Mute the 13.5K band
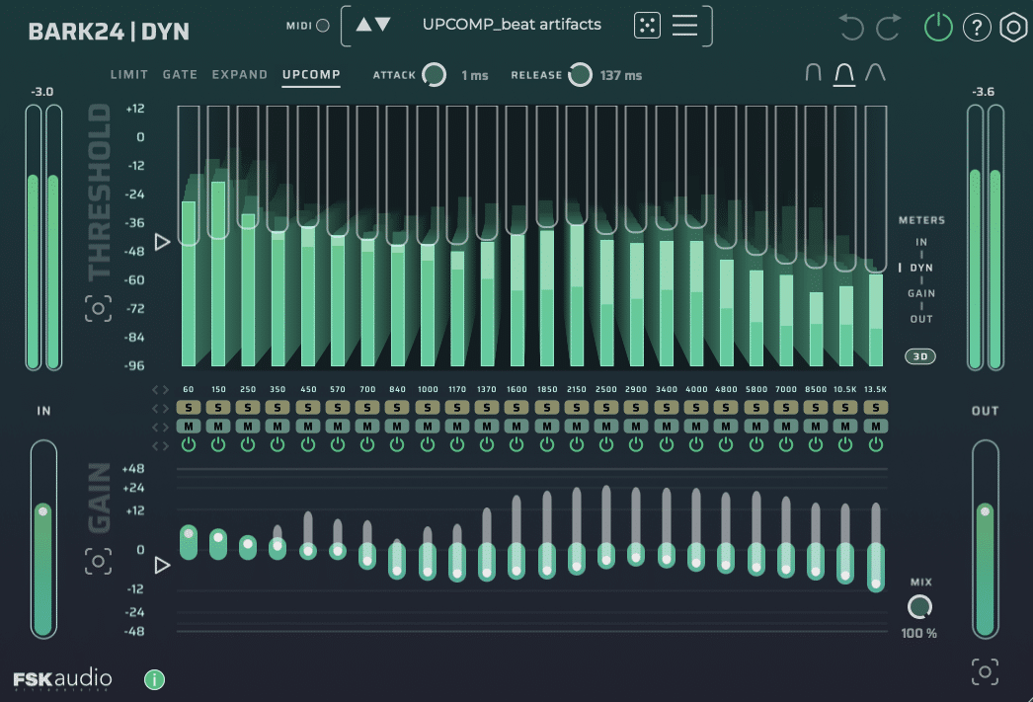Viewport: 1033px width, 702px height. [875, 426]
